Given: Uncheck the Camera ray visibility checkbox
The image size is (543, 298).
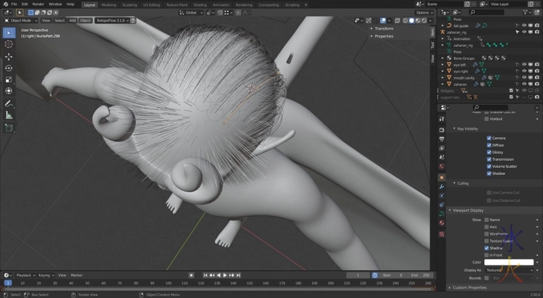Looking at the screenshot, I should [489, 138].
